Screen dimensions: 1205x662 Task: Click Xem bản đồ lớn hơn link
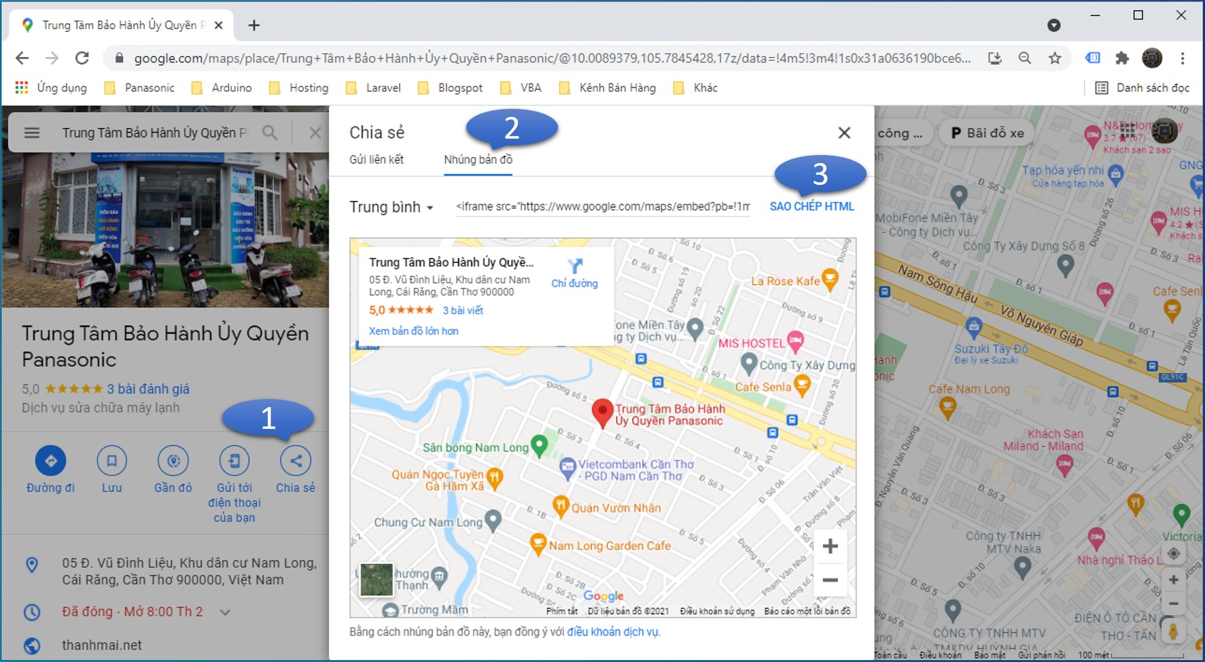coord(413,331)
